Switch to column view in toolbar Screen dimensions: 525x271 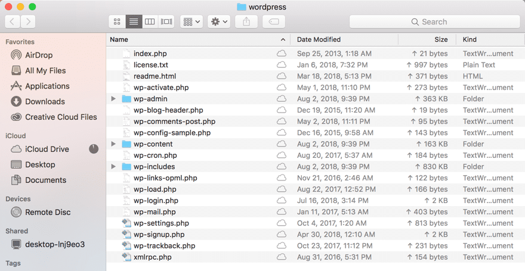click(150, 21)
